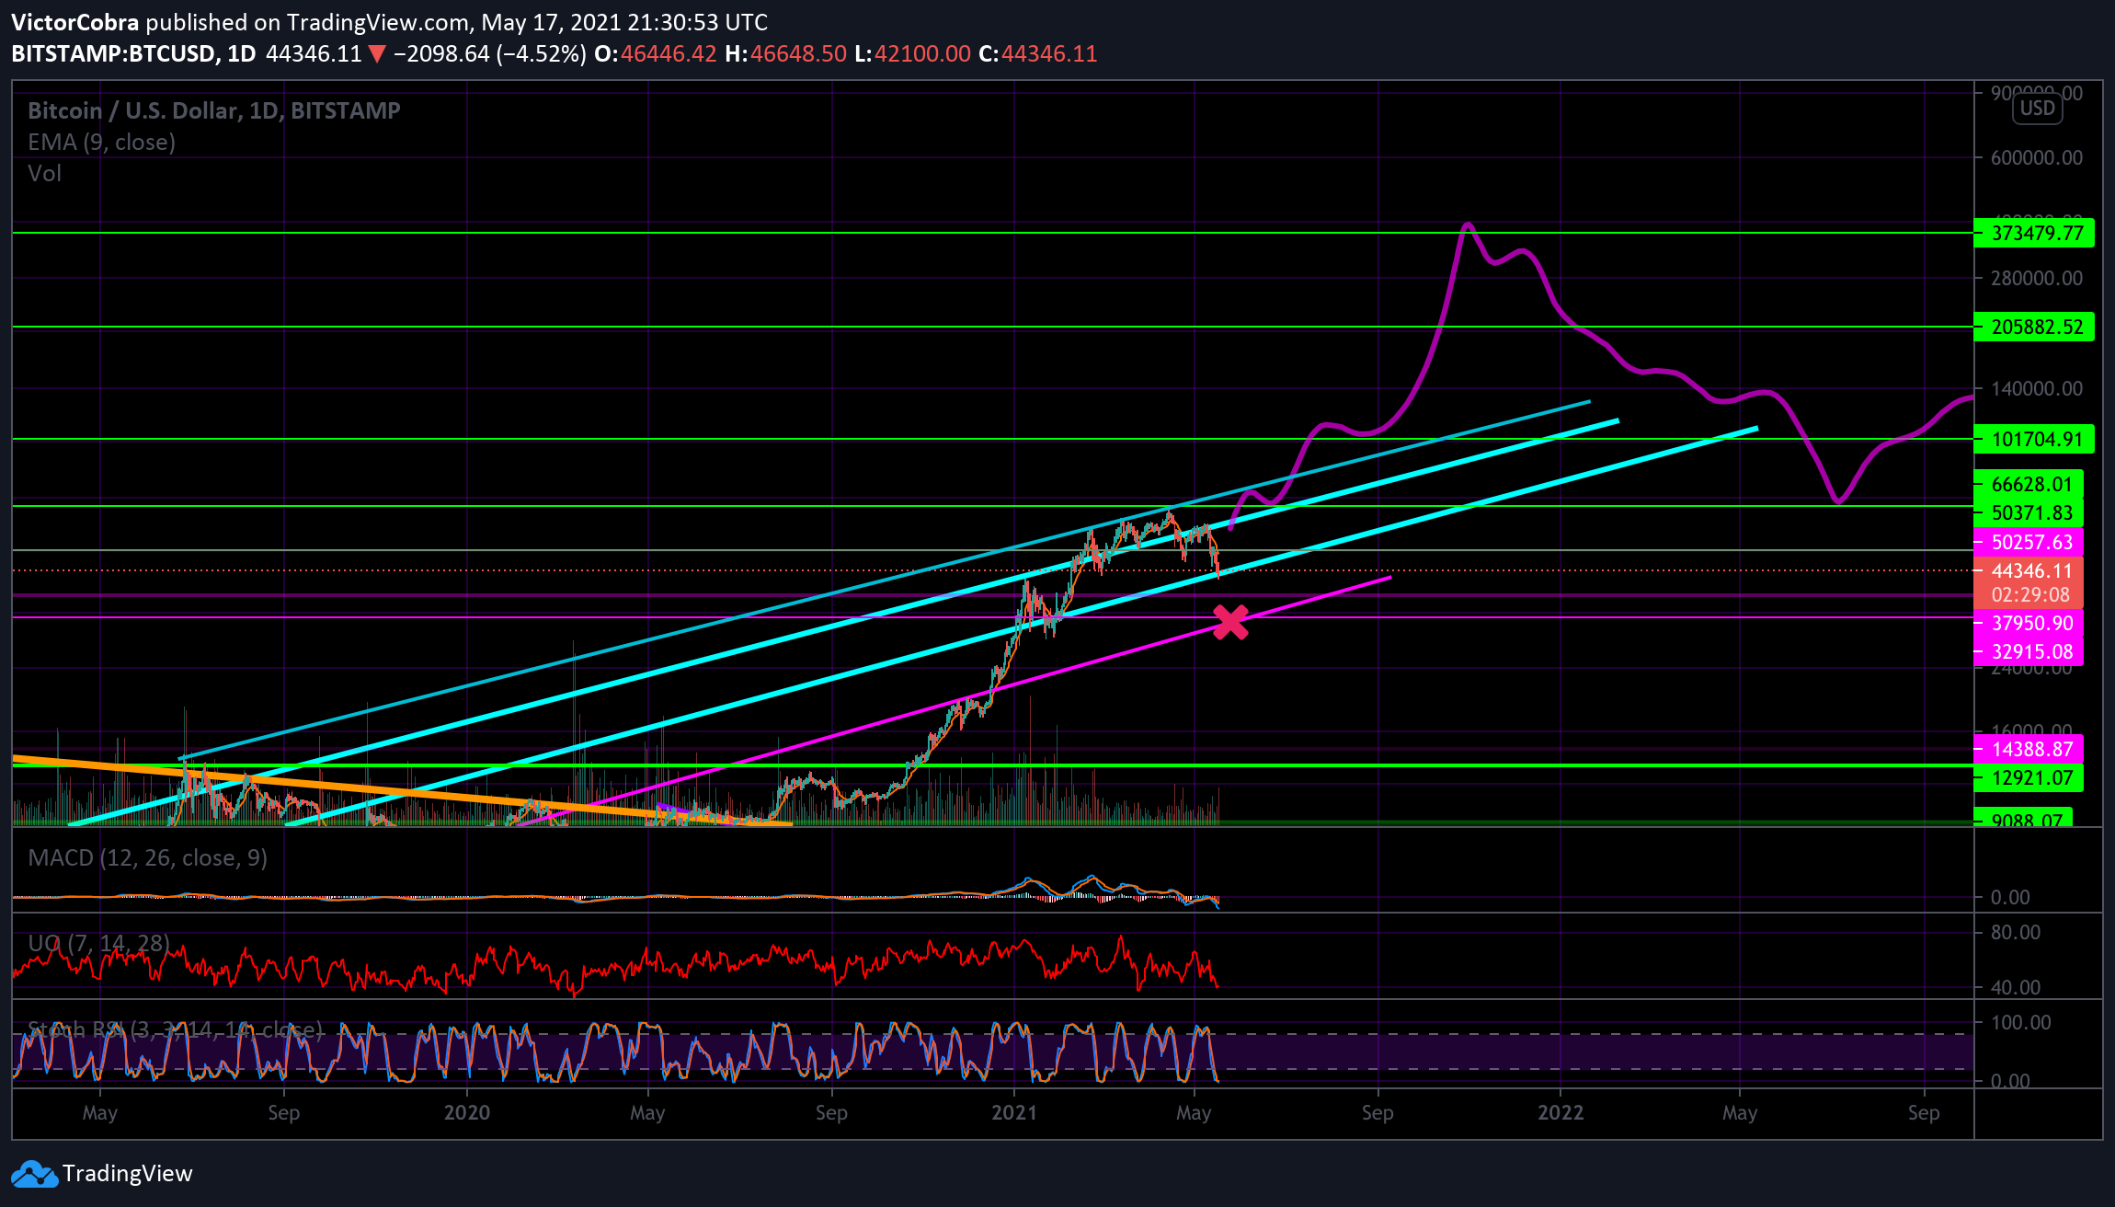Viewport: 2115px width, 1207px height.
Task: Select the 66628.01 price label
Action: pyautogui.click(x=2029, y=484)
